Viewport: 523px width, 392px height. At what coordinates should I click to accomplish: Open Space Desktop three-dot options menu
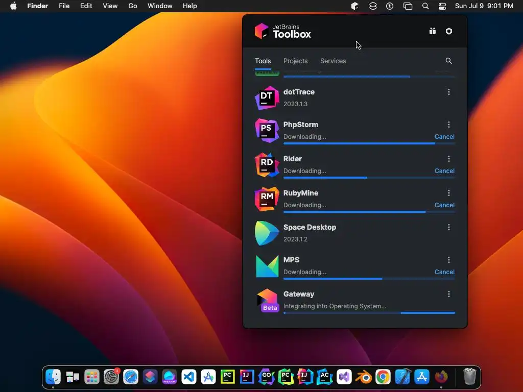click(x=448, y=227)
